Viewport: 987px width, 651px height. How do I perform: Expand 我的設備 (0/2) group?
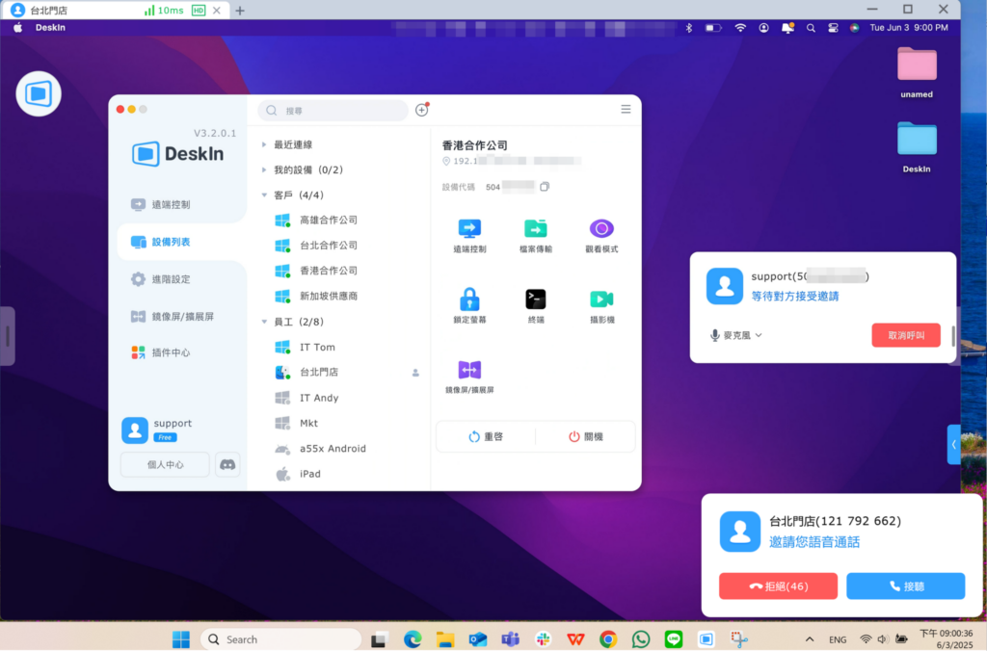264,169
